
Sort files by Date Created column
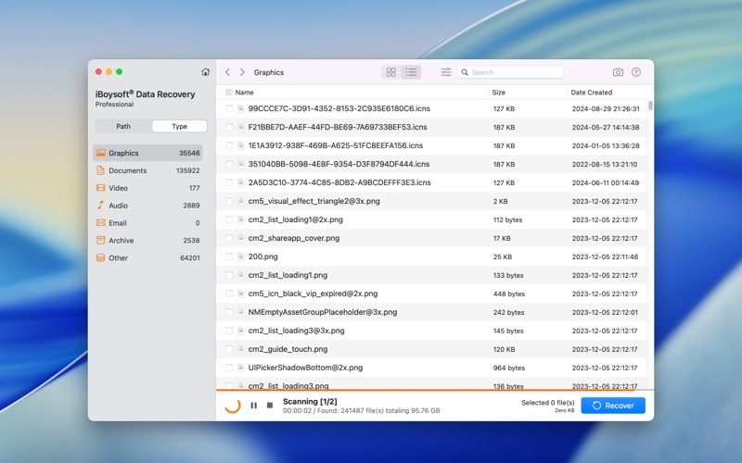592,93
